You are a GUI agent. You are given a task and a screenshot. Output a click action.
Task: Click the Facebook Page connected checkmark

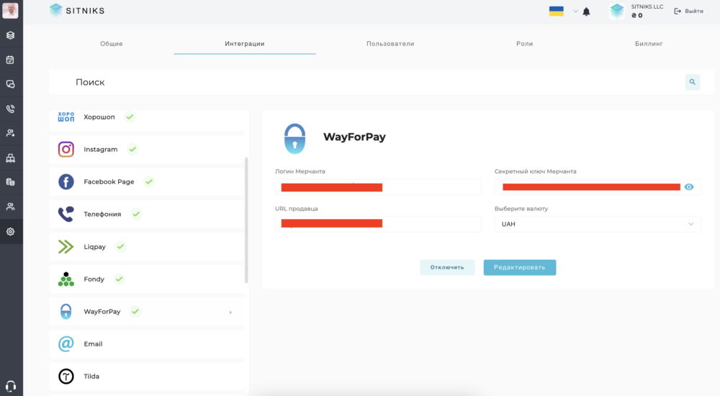point(149,182)
